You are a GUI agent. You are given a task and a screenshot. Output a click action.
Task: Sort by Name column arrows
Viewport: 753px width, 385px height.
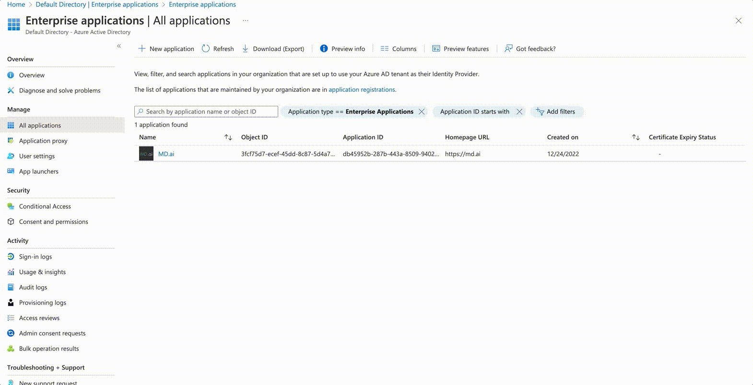coord(228,137)
